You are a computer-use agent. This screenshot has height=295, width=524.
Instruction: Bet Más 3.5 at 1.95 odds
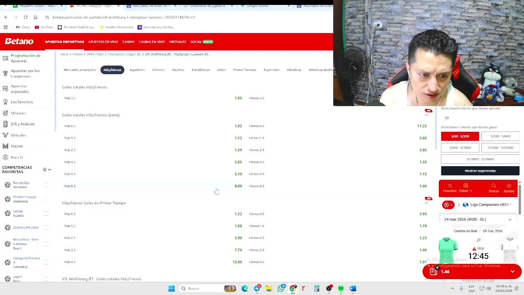tap(153, 98)
